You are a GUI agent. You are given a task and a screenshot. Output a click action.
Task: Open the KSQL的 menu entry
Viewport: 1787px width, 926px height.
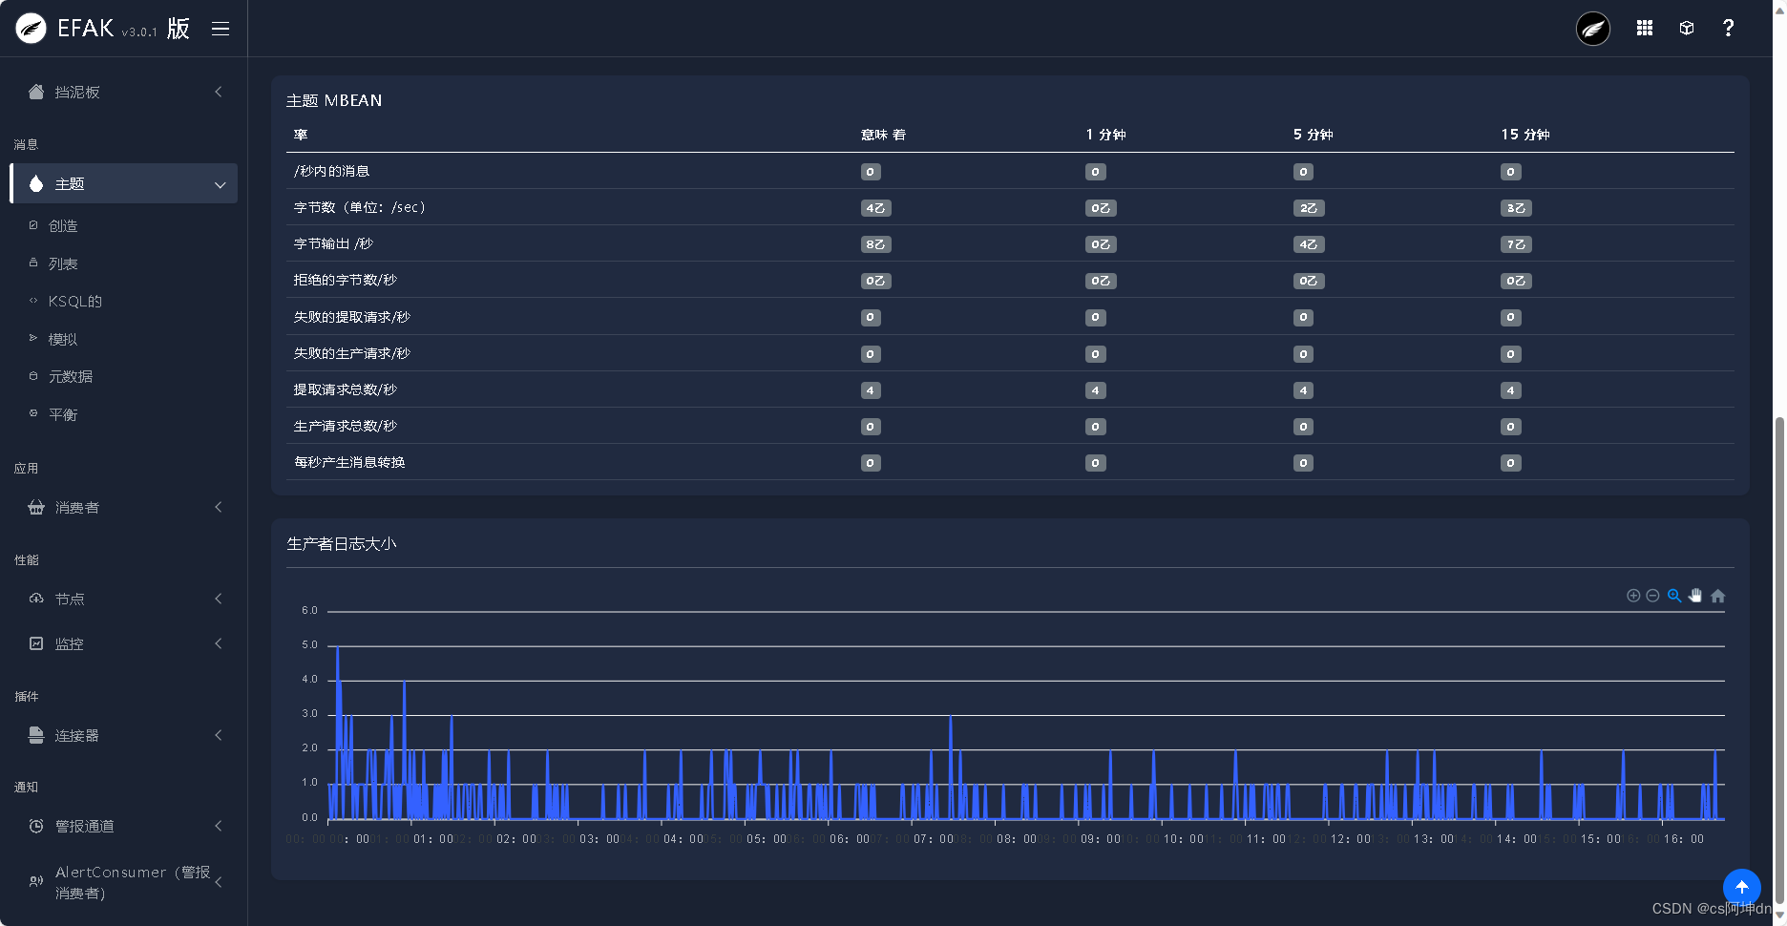74,301
